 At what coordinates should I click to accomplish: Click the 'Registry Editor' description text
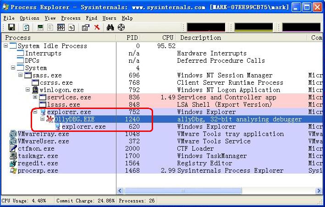click(x=204, y=163)
